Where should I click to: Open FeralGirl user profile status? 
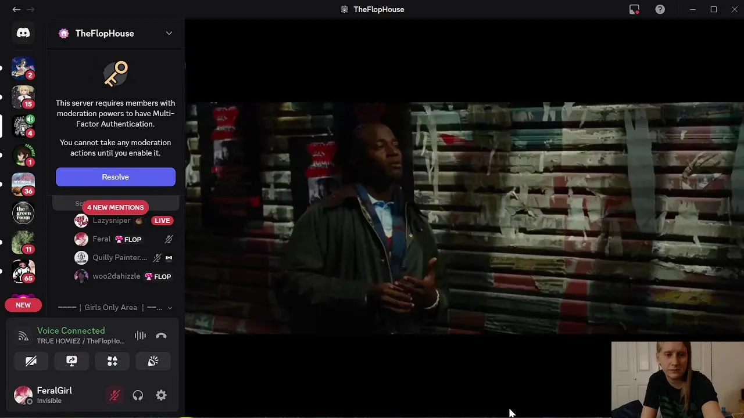[x=55, y=395]
